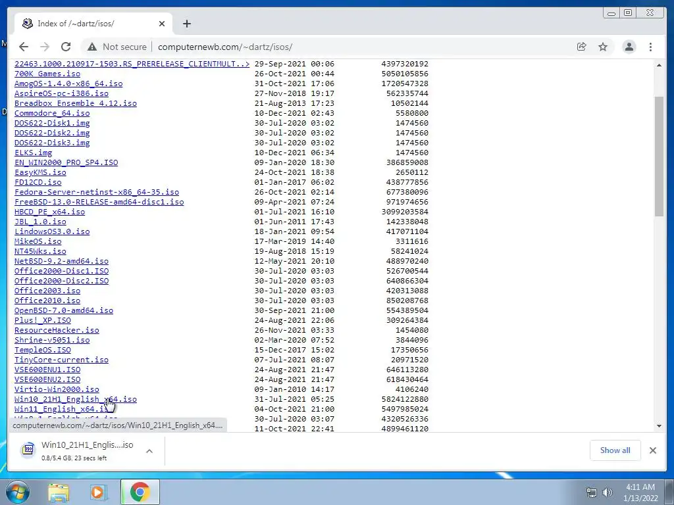
Task: Click the forward navigation arrow
Action: 45,47
